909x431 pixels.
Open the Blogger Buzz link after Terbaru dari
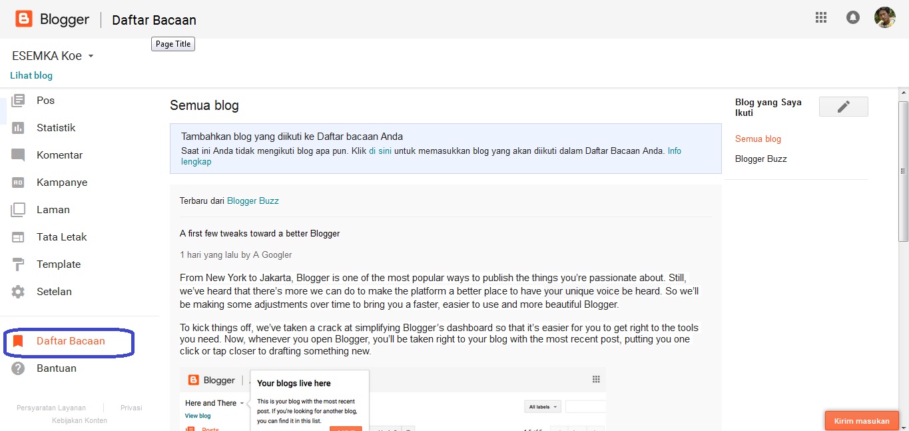[x=253, y=201]
